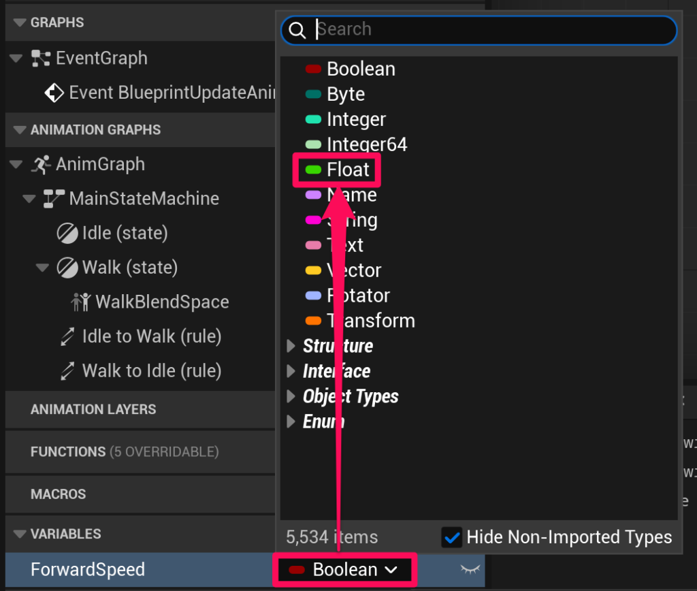Toggle Hide Non-Imported Types checkbox
Screen dimensions: 697x591
pyautogui.click(x=451, y=537)
